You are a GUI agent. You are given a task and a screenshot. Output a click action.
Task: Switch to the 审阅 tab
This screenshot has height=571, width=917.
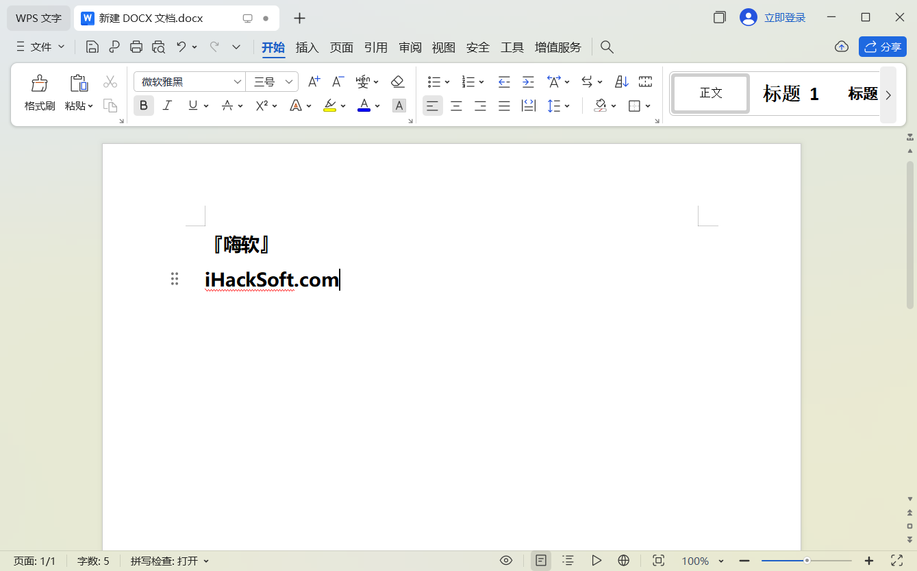(x=410, y=47)
